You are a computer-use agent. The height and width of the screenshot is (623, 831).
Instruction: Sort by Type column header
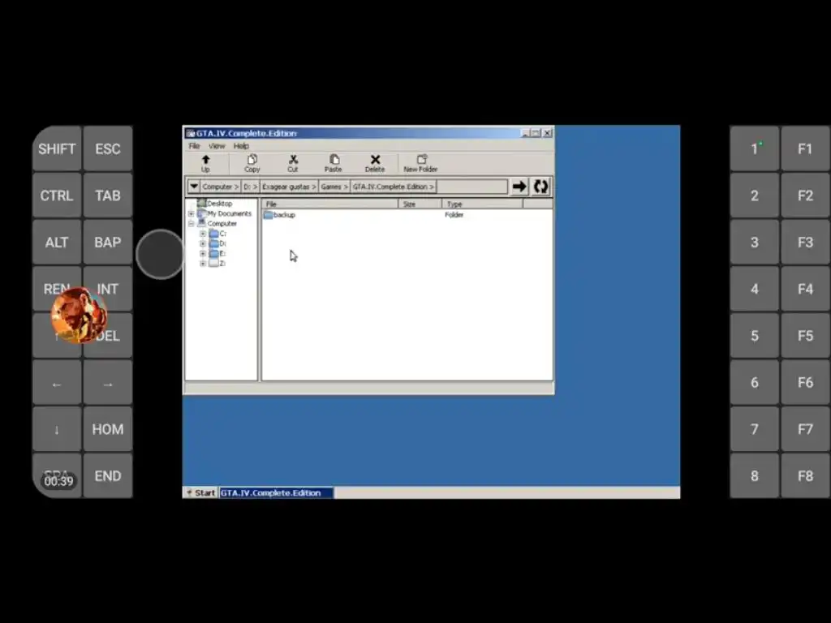[482, 204]
